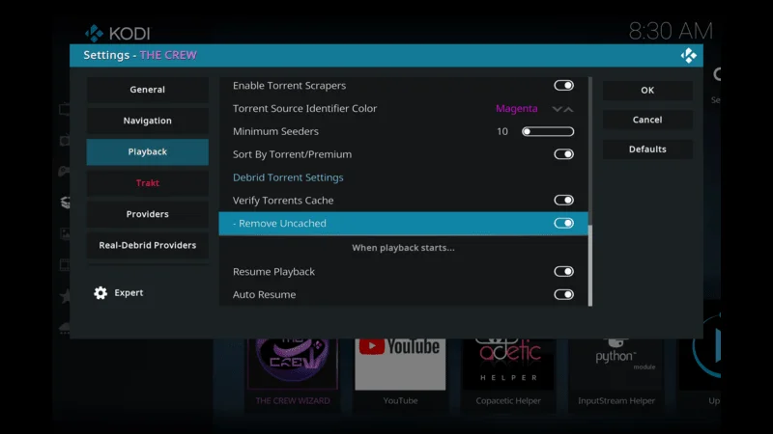This screenshot has height=434, width=773.
Task: Switch to the Providers settings tab
Action: pyautogui.click(x=147, y=214)
